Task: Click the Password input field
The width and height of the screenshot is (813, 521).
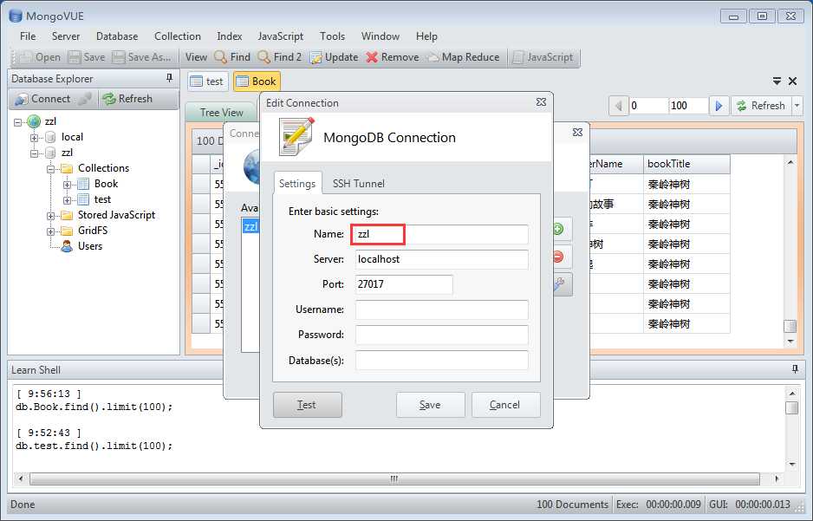Action: click(441, 335)
